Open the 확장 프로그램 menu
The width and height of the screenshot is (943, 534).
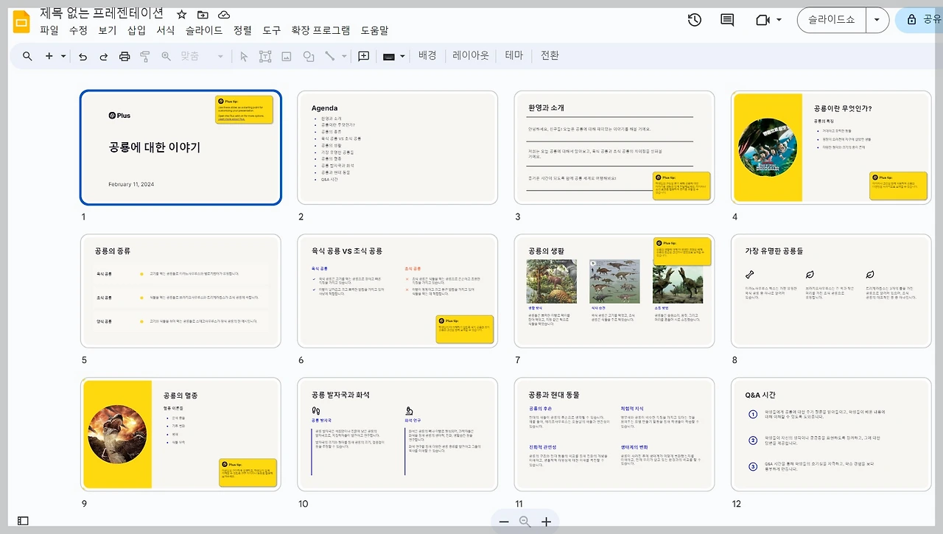coord(320,30)
